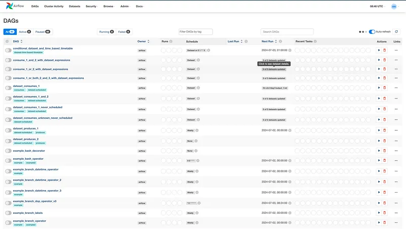This screenshot has height=229, width=406.
Task: Trigger example_bash_decorator DAG play icon
Action: (379, 151)
